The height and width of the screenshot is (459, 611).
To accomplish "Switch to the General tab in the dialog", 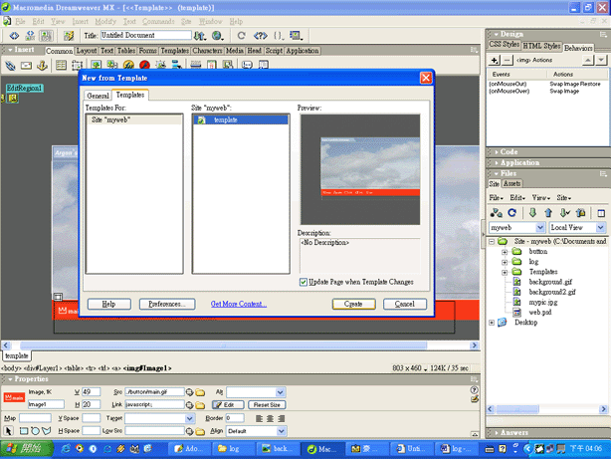I will point(98,96).
